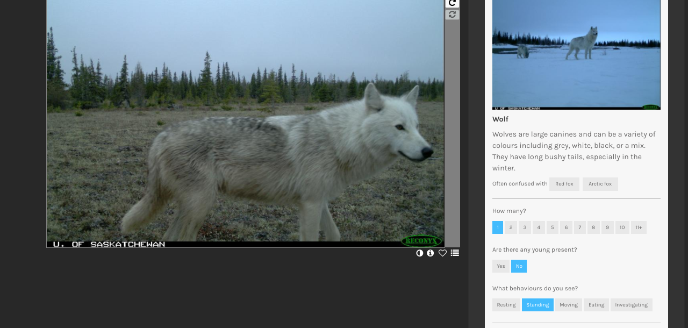Click the rotate image icon
Image resolution: width=688 pixels, height=328 pixels.
click(x=453, y=3)
